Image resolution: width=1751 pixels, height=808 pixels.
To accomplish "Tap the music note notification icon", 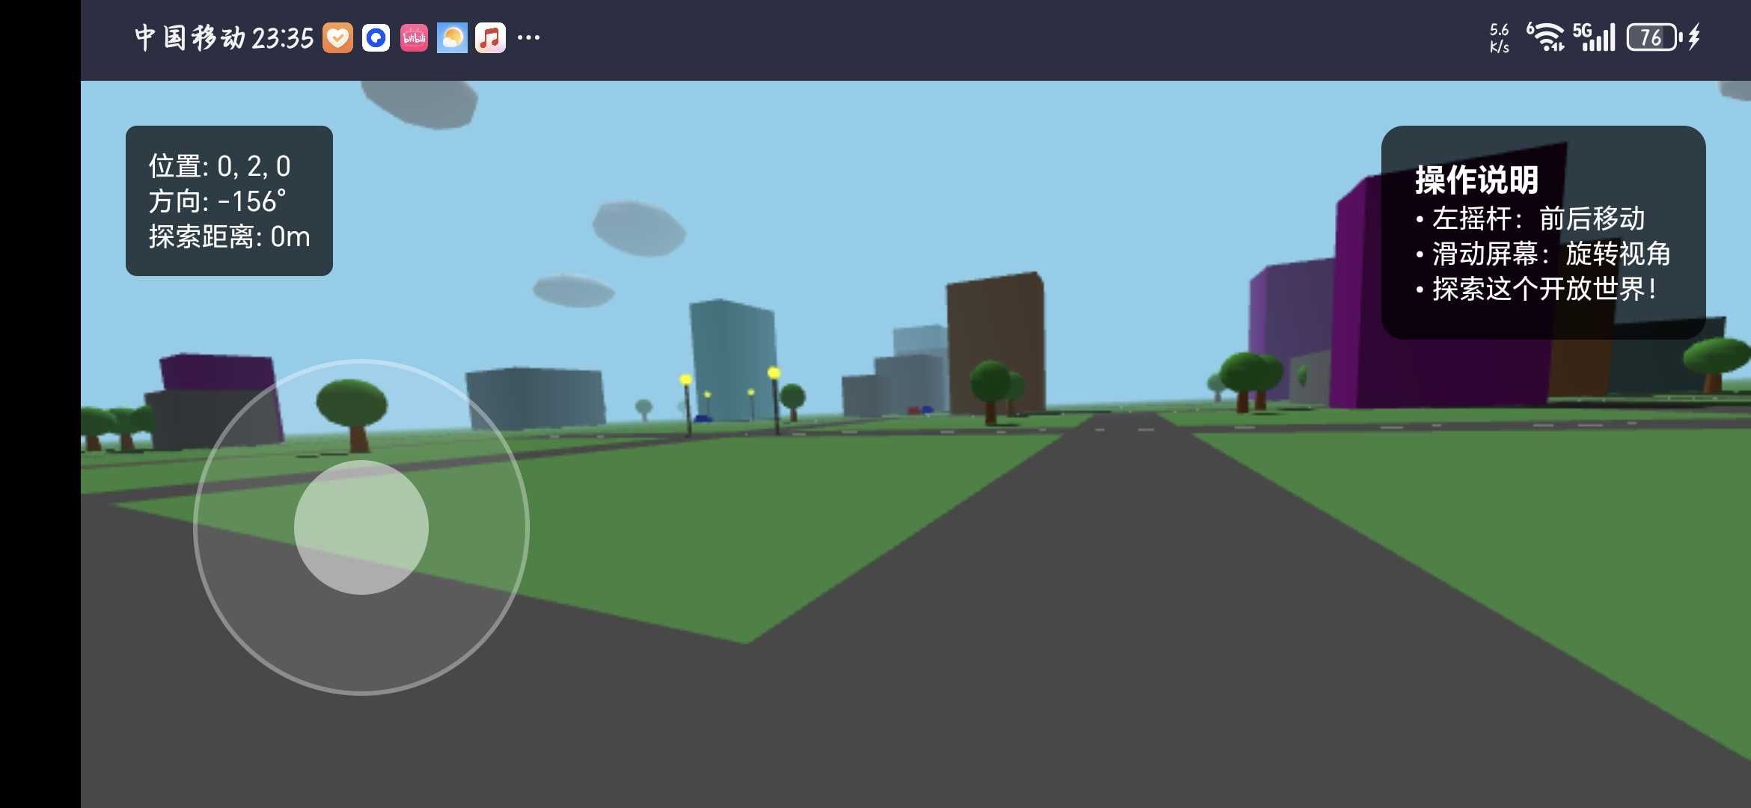I will 490,37.
